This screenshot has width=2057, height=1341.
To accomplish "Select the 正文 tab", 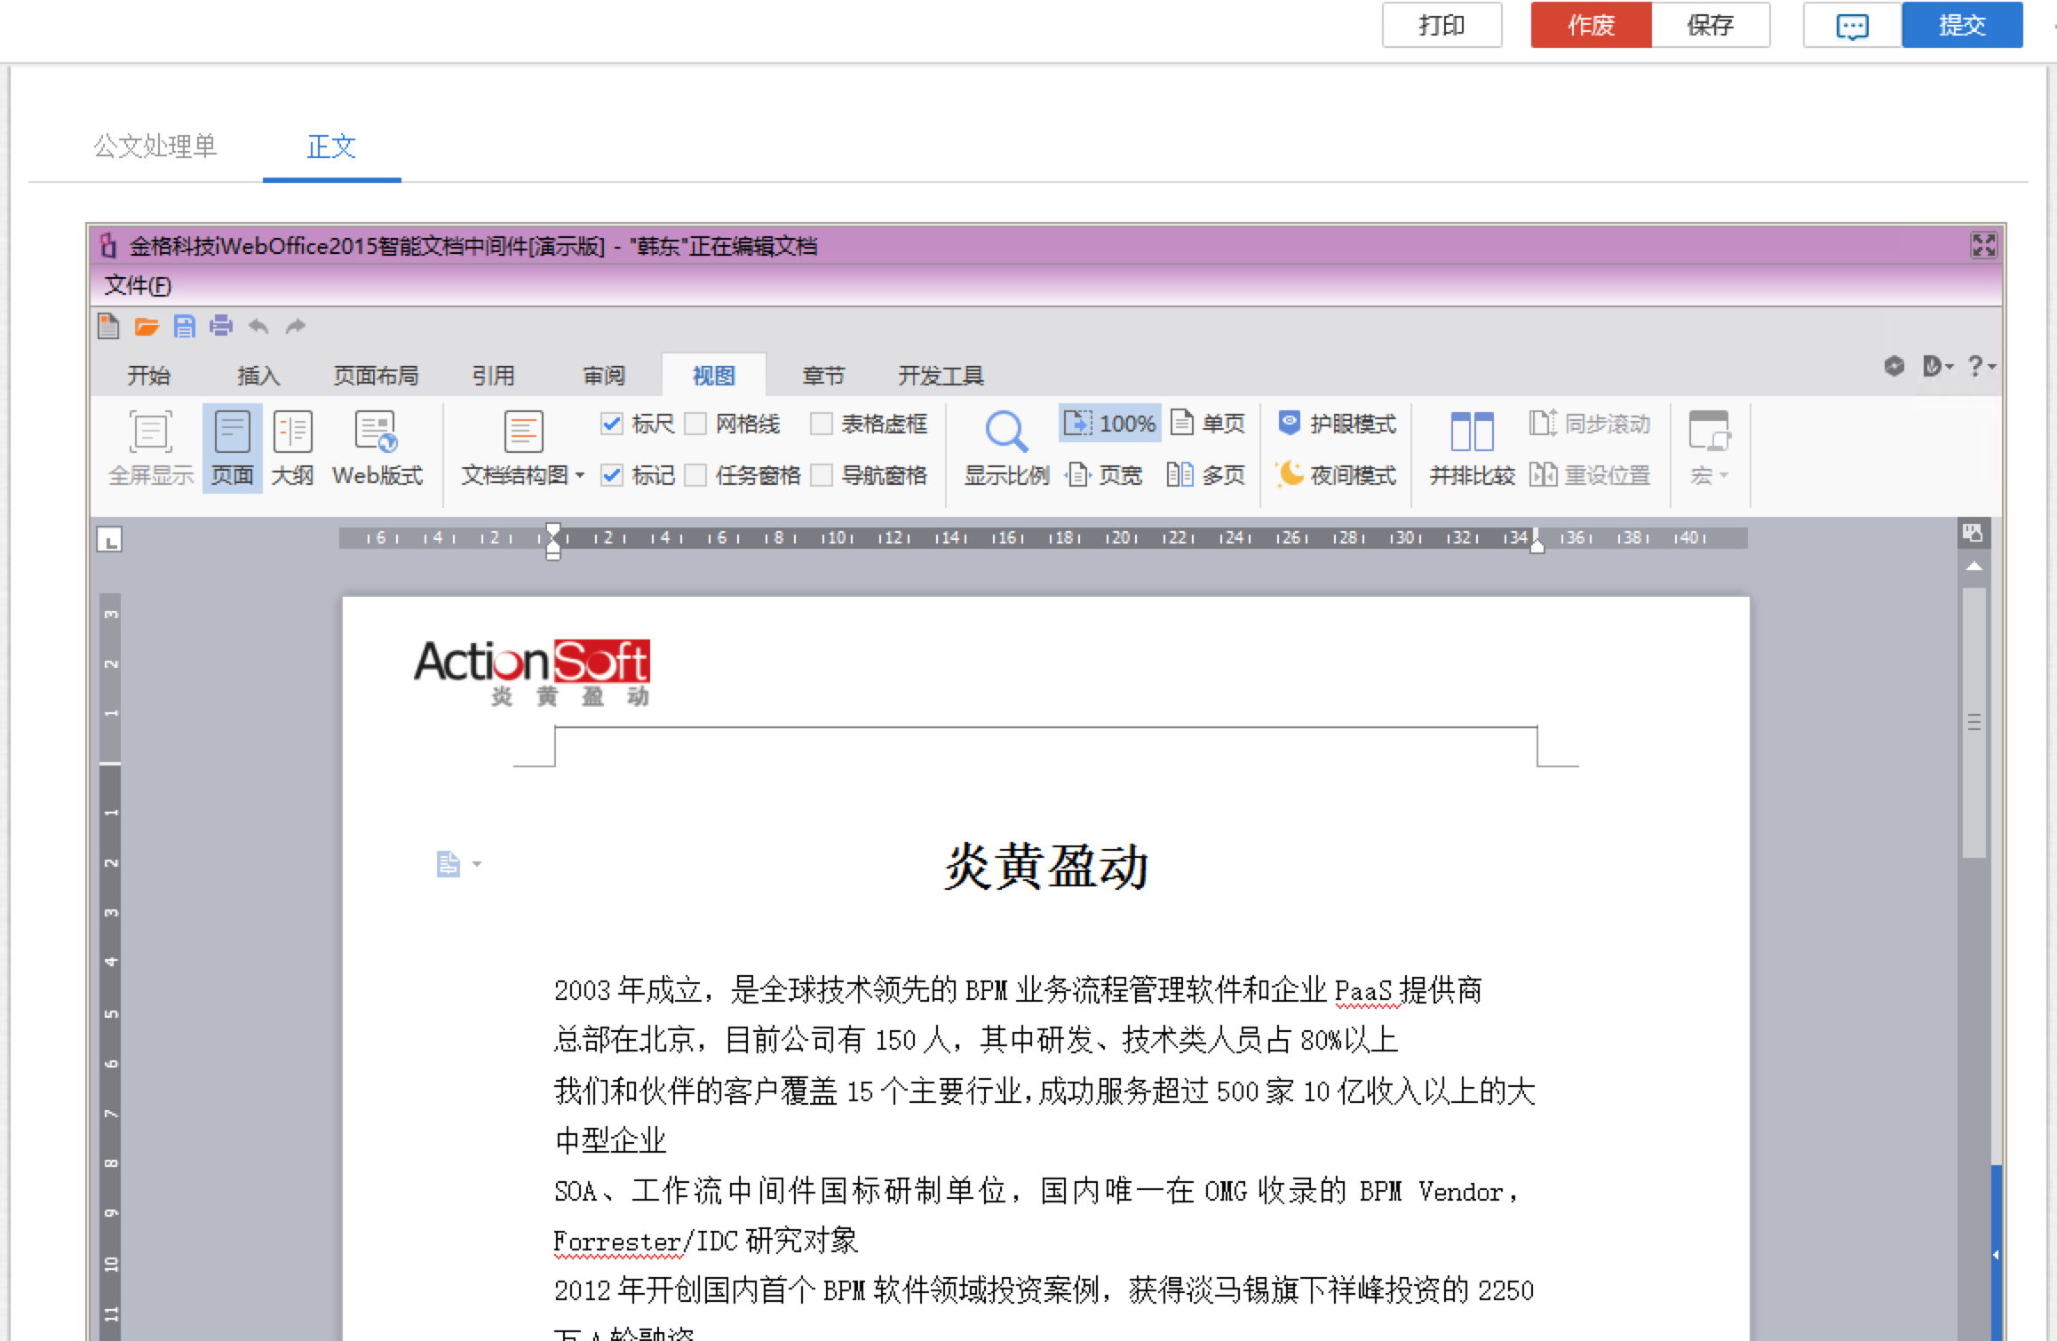I will click(x=331, y=146).
